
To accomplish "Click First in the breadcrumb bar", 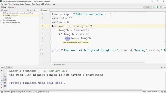I will [4, 7].
